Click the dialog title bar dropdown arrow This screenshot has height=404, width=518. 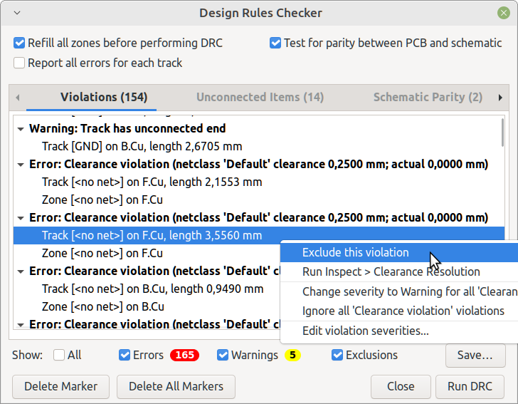coord(17,13)
